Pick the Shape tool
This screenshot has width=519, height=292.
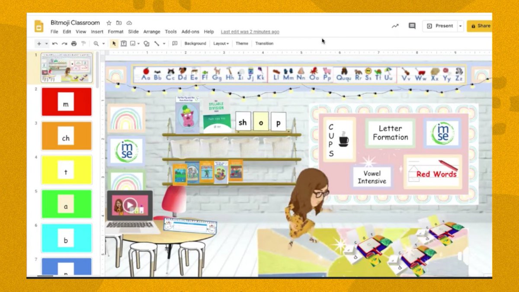(146, 44)
